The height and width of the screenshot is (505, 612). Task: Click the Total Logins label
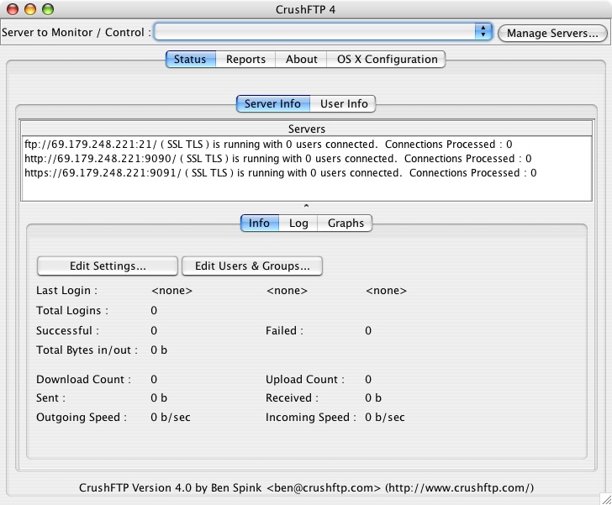click(72, 310)
